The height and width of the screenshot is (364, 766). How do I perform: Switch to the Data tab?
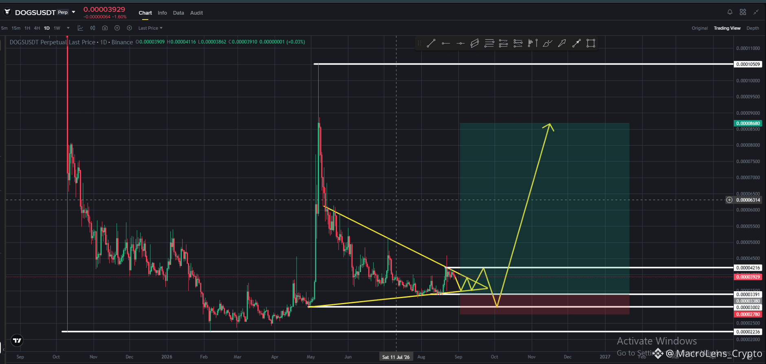tap(178, 13)
